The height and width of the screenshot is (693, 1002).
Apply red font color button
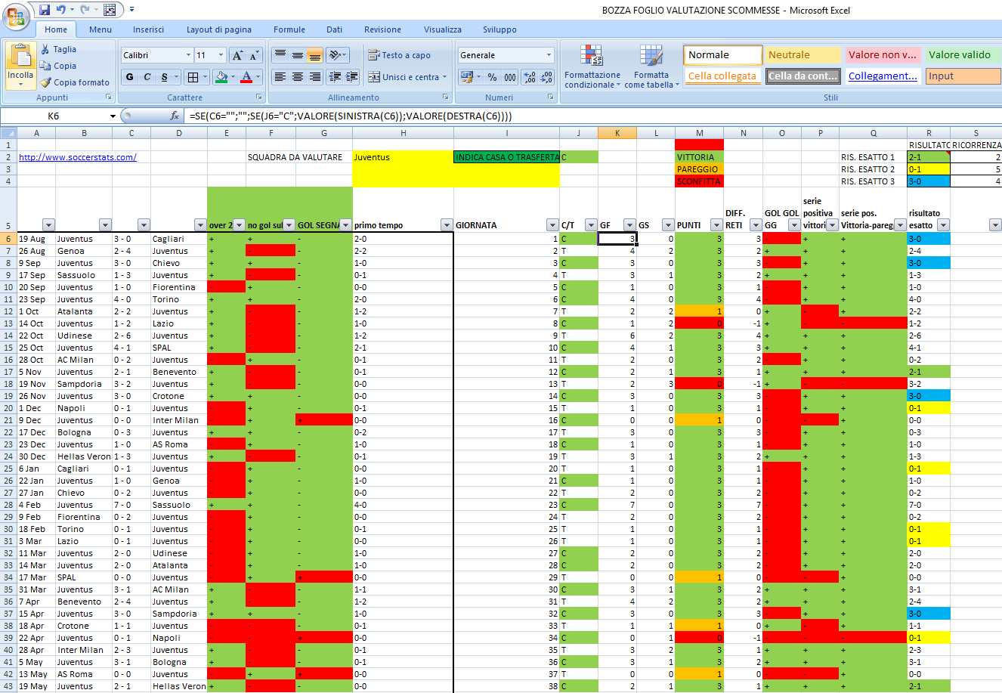246,77
